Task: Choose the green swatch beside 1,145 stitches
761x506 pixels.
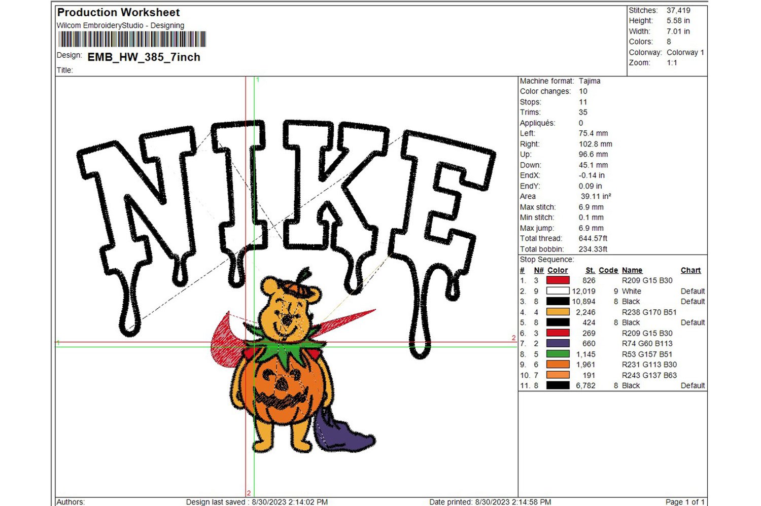Action: (558, 354)
